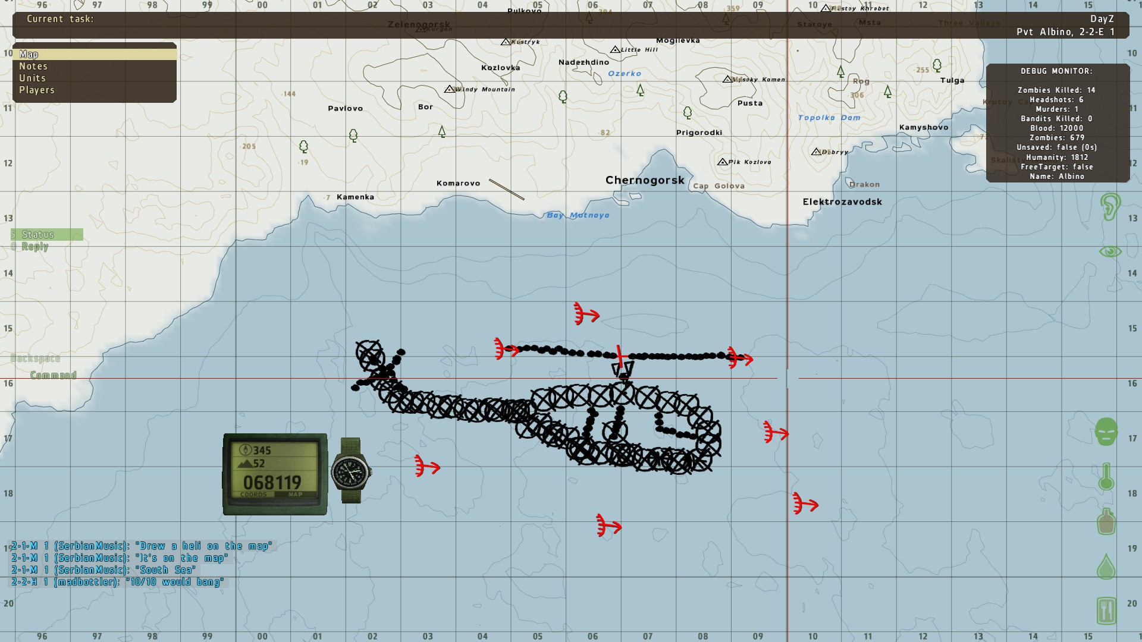
Task: Click the Reply command option
Action: pos(34,247)
